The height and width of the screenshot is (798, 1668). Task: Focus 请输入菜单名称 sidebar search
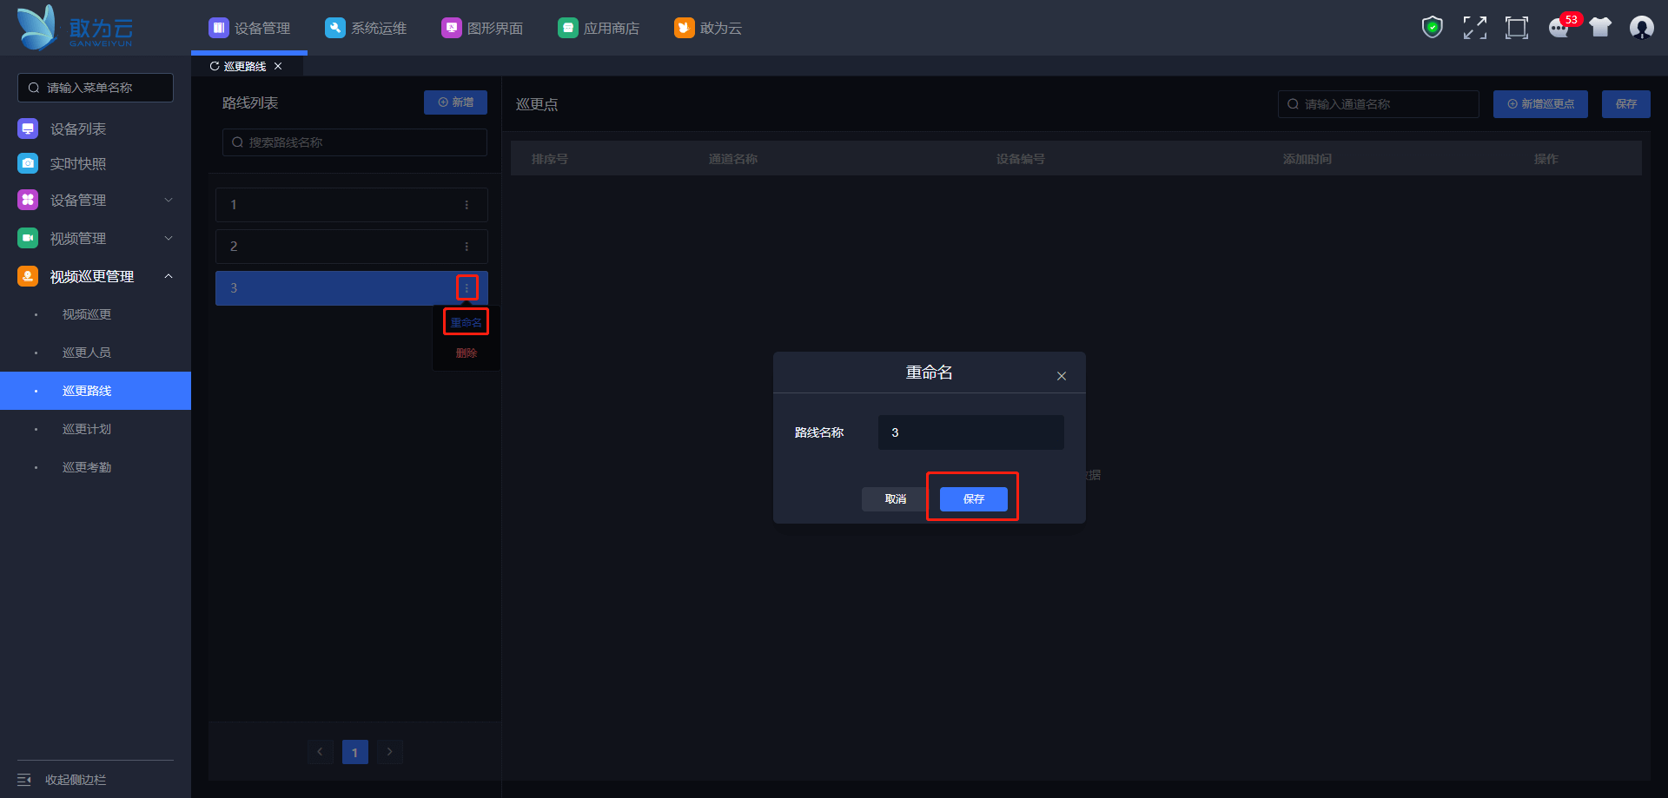[x=96, y=88]
